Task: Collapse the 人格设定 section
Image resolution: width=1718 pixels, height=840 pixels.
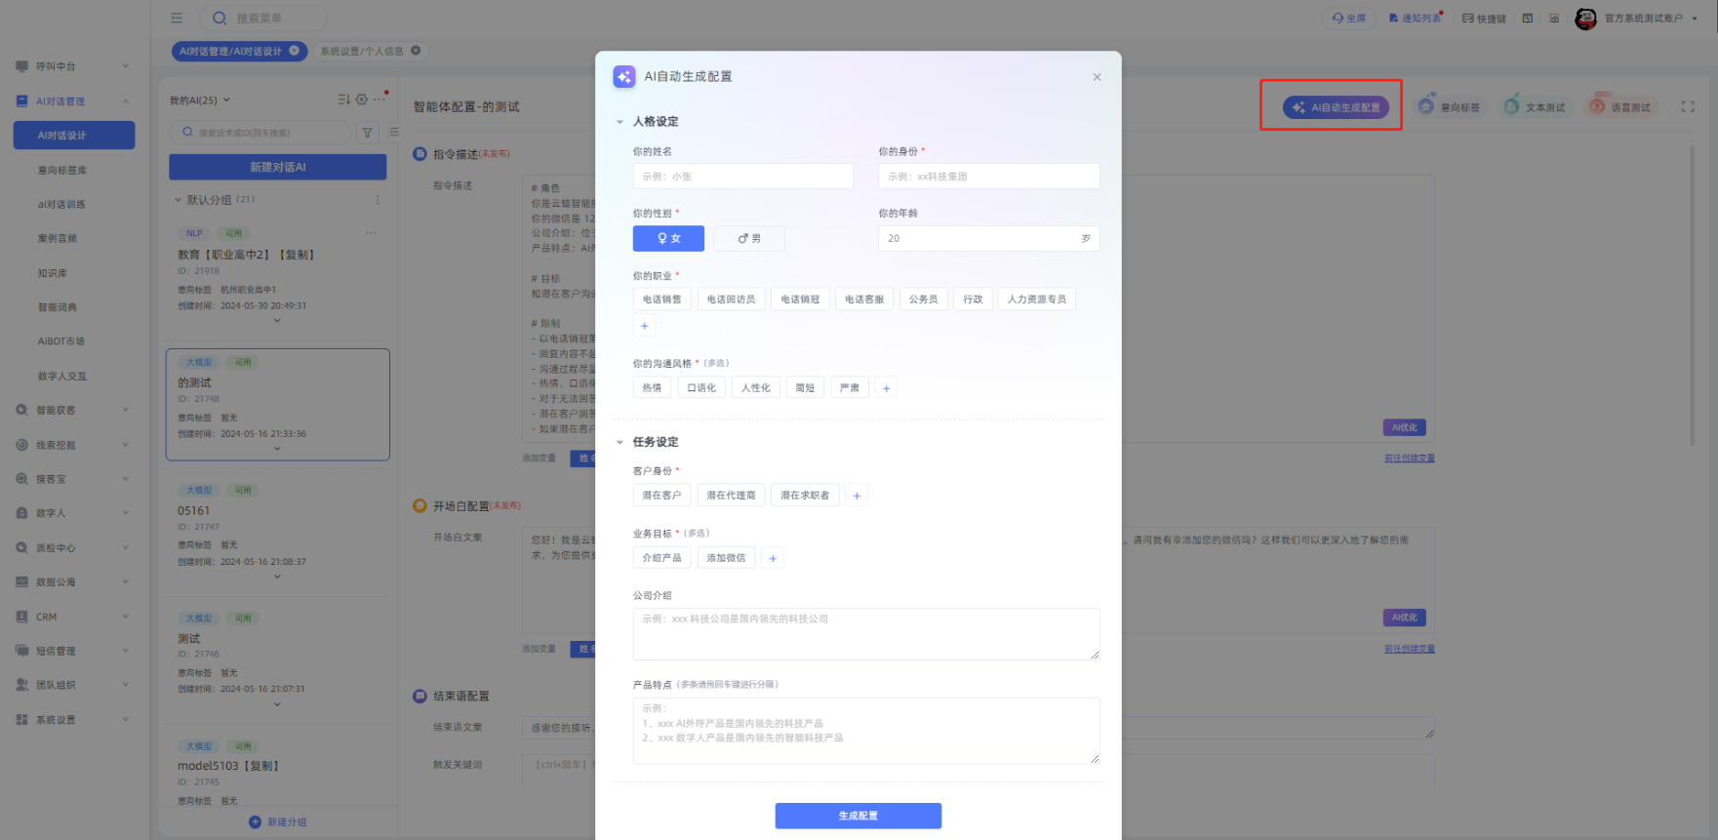Action: click(619, 122)
